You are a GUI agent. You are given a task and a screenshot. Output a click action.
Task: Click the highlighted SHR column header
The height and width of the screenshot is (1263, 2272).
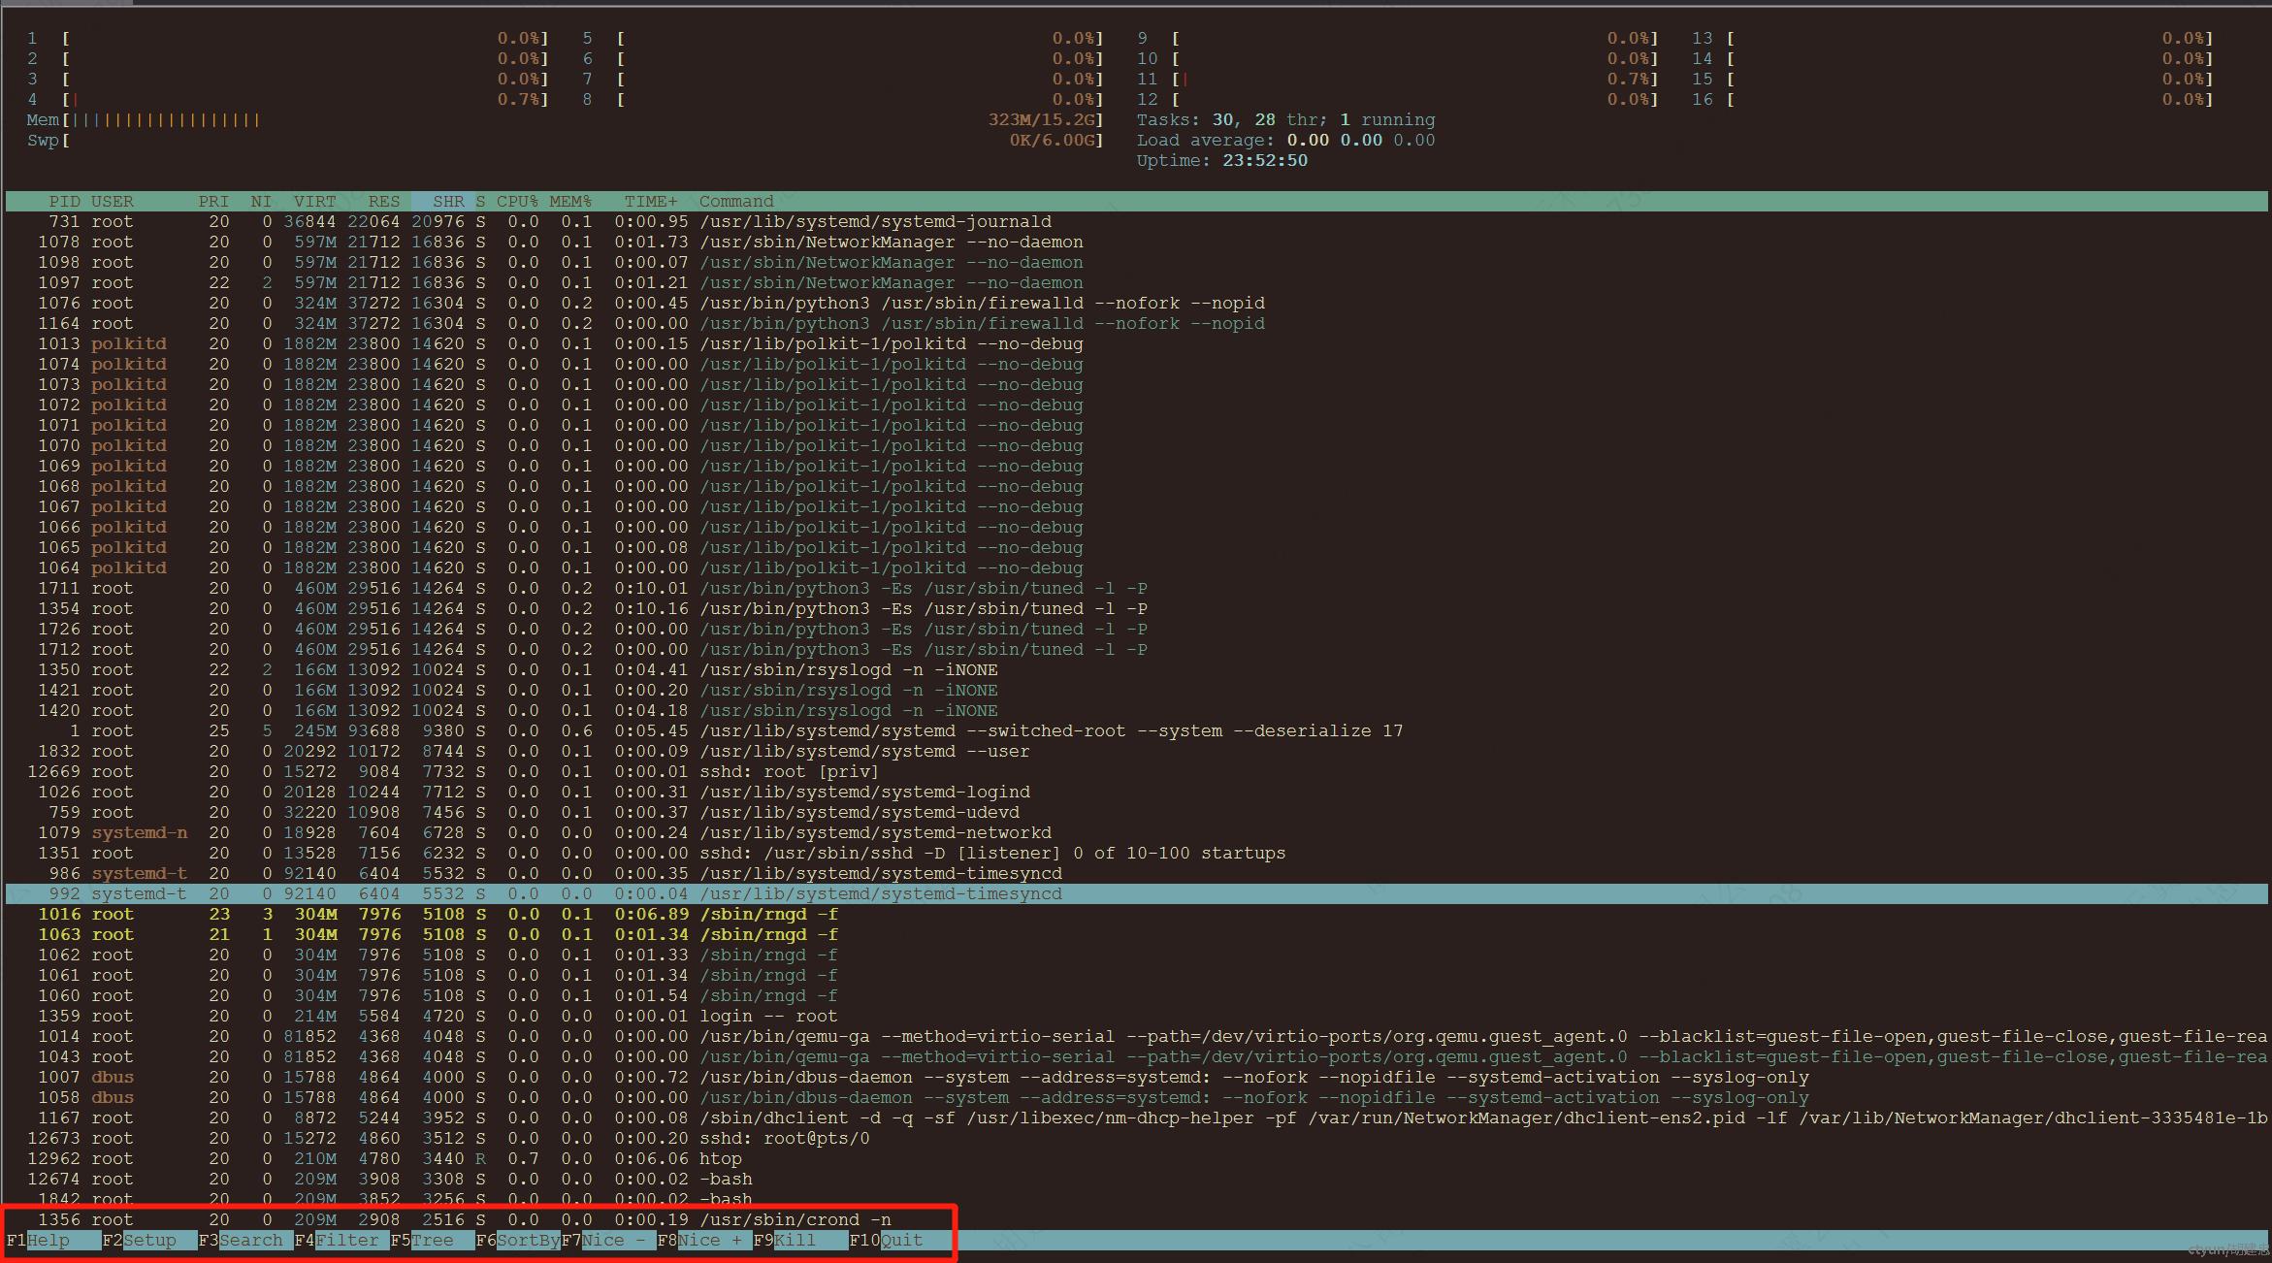coord(448,202)
